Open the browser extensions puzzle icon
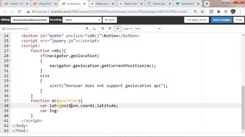Viewport: 245px width, 137px height. (219, 11)
